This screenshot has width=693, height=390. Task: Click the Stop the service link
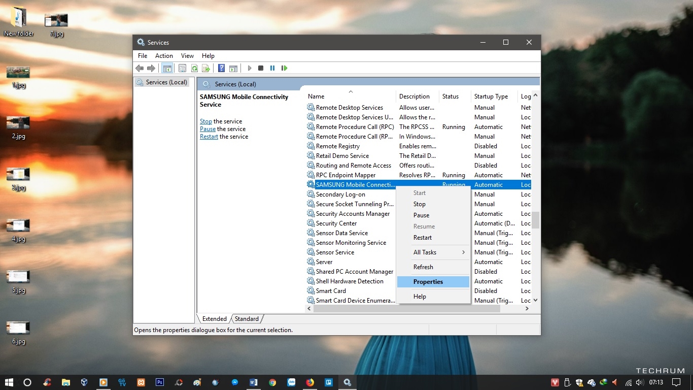205,121
